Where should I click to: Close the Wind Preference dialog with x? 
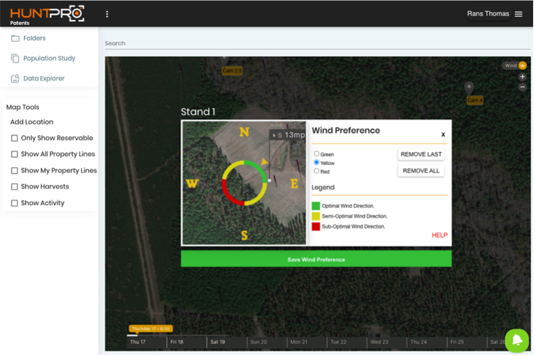coord(443,134)
